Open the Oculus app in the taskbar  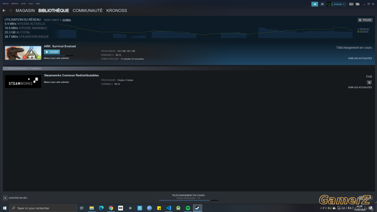(121, 208)
